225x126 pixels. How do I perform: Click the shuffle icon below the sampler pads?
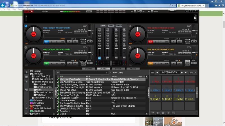162,113
